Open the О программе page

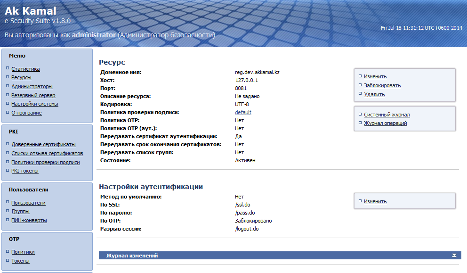coord(26,113)
